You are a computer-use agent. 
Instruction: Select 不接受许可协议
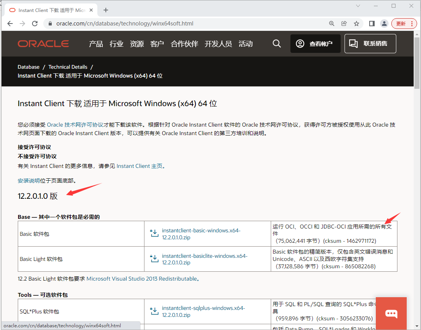point(37,156)
